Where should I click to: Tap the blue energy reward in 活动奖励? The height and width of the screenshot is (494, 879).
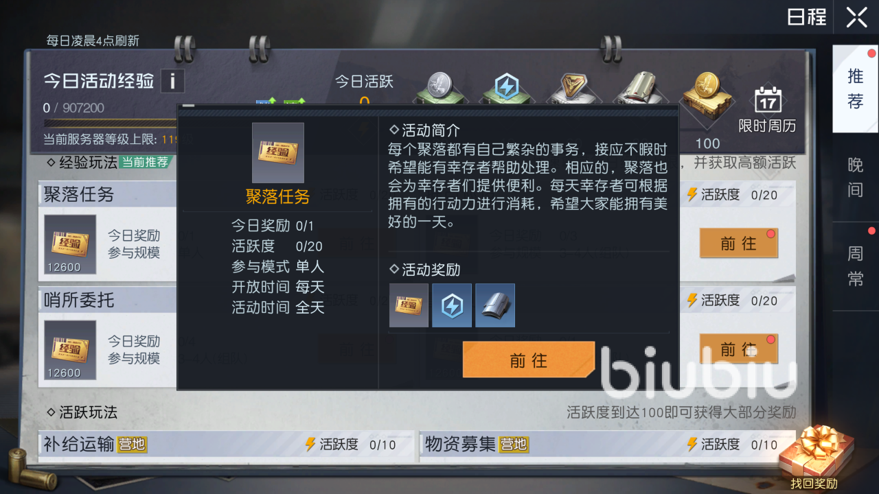click(x=452, y=305)
